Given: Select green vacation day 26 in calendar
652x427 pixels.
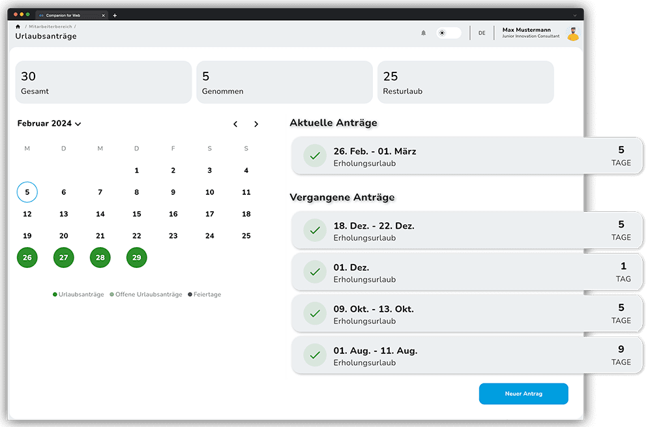Looking at the screenshot, I should [x=27, y=258].
